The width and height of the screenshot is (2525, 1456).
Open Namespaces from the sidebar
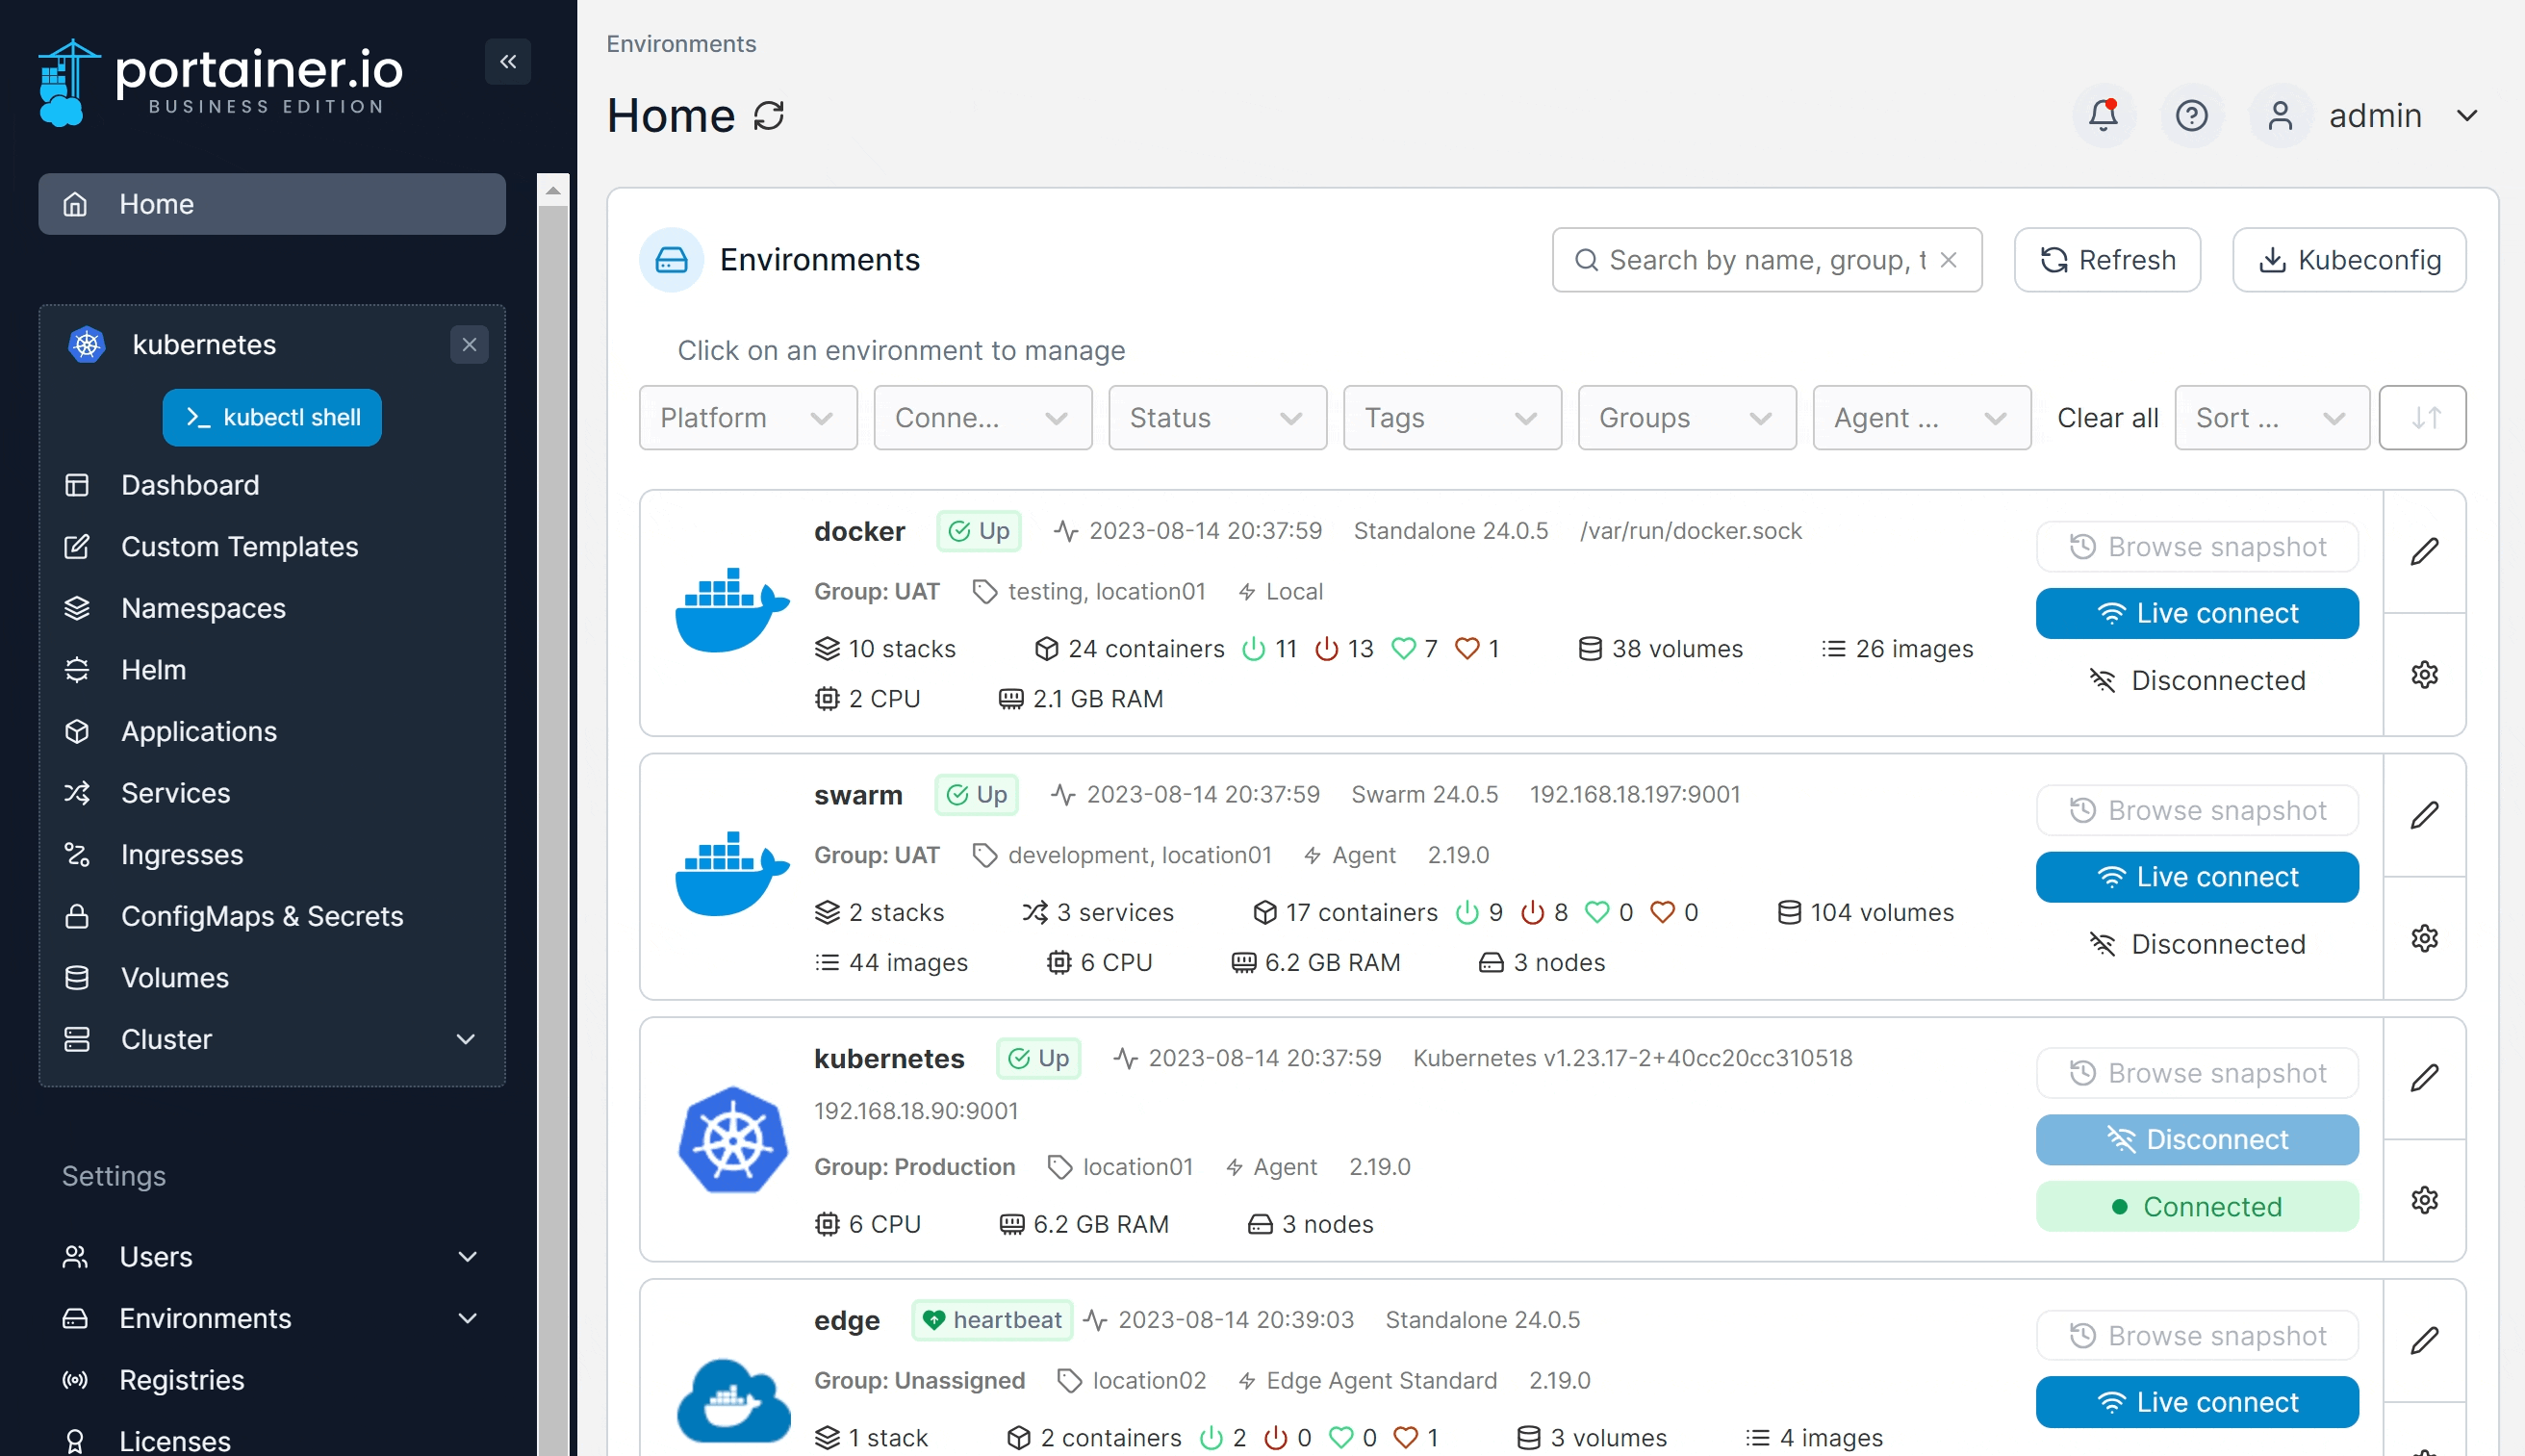pyautogui.click(x=203, y=608)
